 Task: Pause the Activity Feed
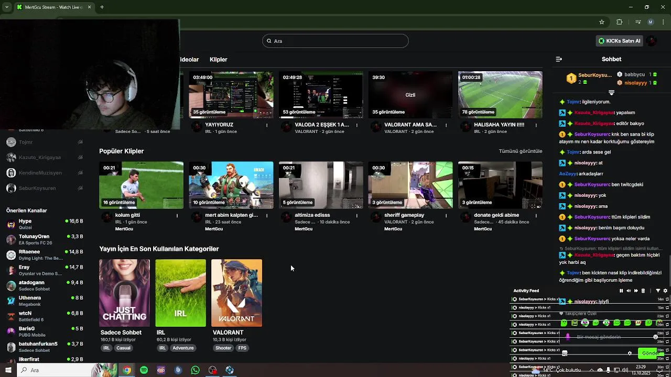click(x=621, y=291)
